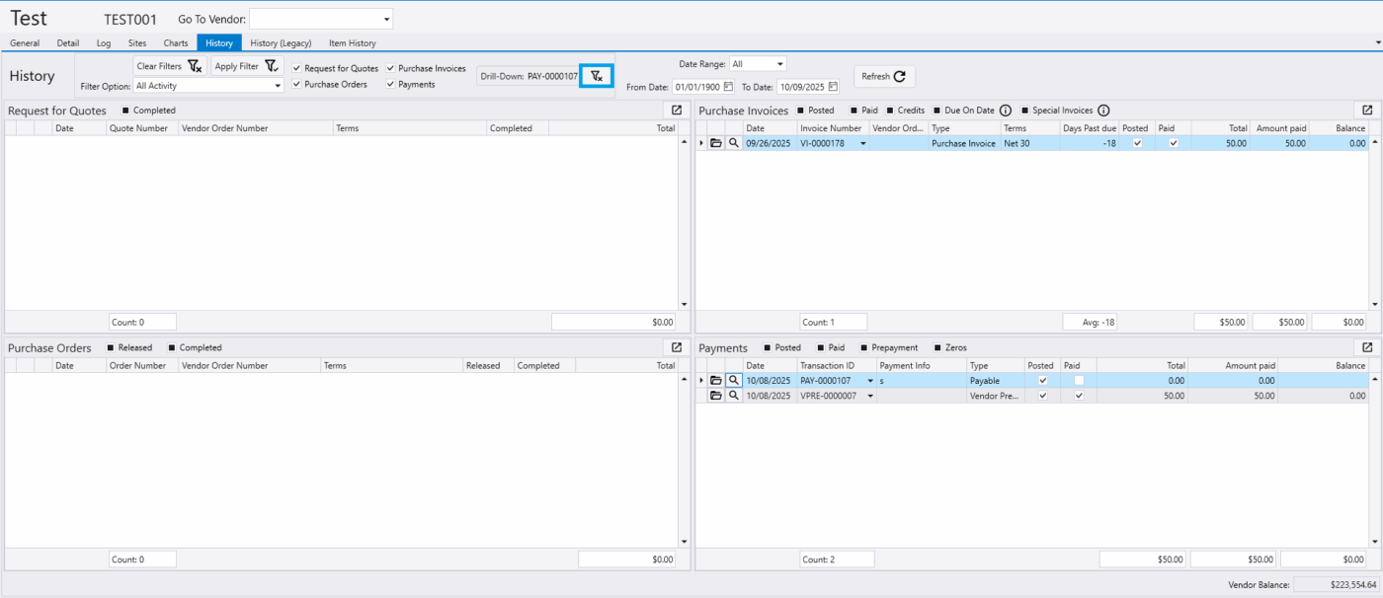
Task: Toggle Prepayment filter in Payments panel
Action: pos(865,348)
